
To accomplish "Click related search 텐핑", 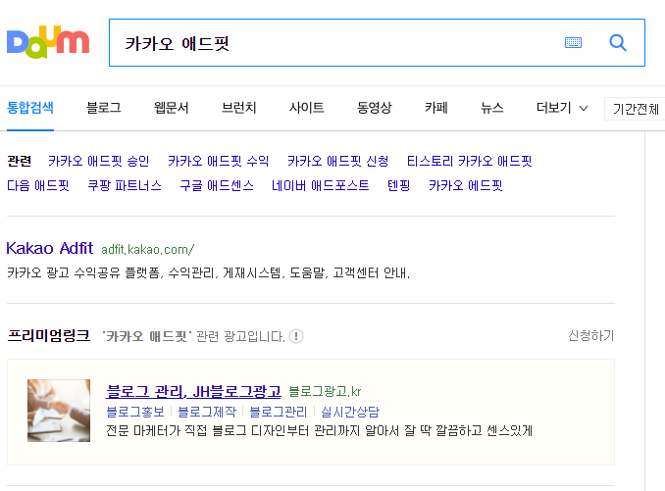I will coord(398,185).
